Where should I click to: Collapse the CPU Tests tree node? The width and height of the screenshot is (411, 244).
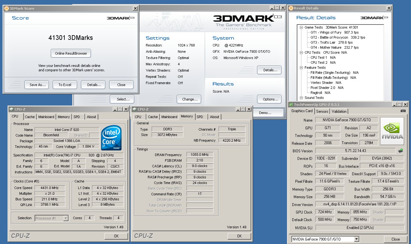pyautogui.click(x=301, y=52)
